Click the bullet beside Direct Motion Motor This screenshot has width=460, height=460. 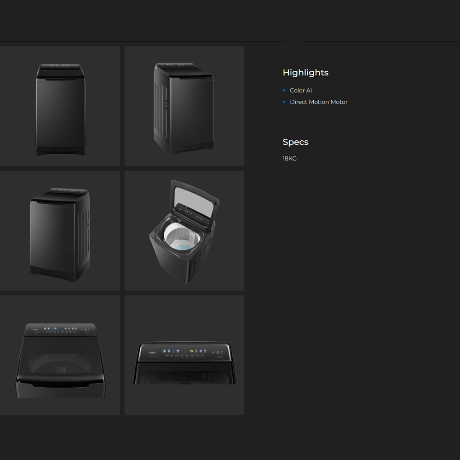pyautogui.click(x=284, y=102)
